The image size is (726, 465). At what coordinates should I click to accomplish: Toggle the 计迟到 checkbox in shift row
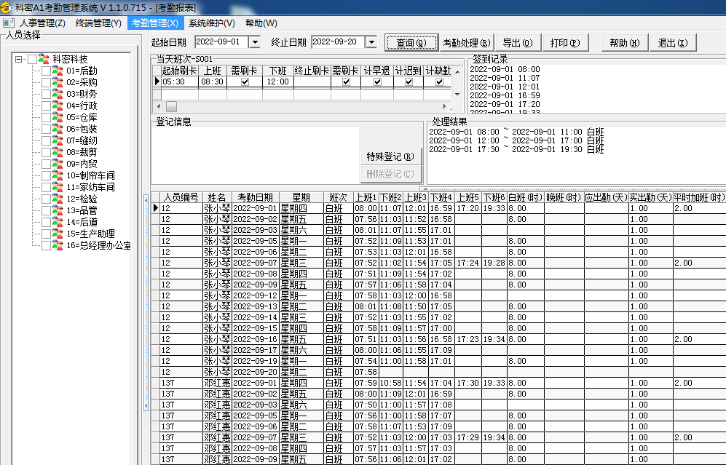click(x=409, y=82)
